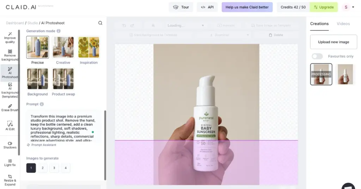Click the CLAID.AI logo
Image resolution: width=361 pixels, height=189 pixels.
click(21, 7)
